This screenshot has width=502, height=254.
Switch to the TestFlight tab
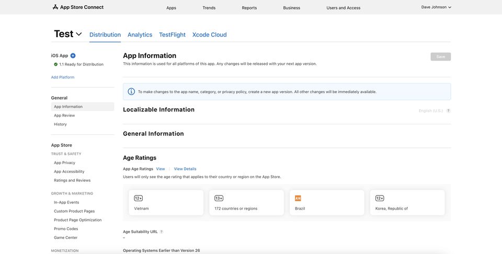point(172,34)
